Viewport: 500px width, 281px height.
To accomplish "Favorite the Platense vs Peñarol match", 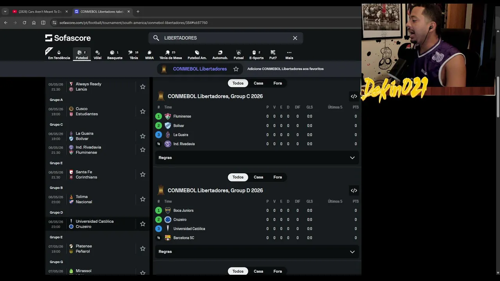I will point(143,249).
